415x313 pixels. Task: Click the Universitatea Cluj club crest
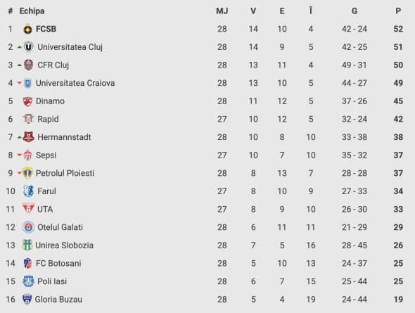pos(28,47)
